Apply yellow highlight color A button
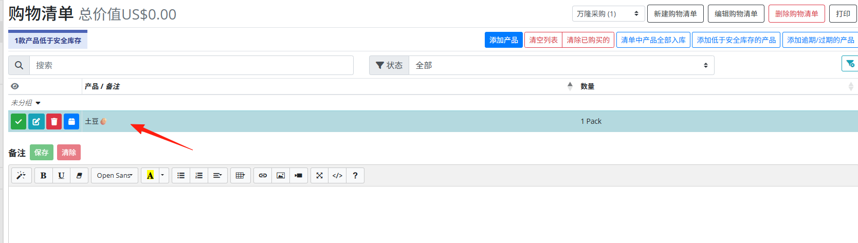 coord(150,176)
